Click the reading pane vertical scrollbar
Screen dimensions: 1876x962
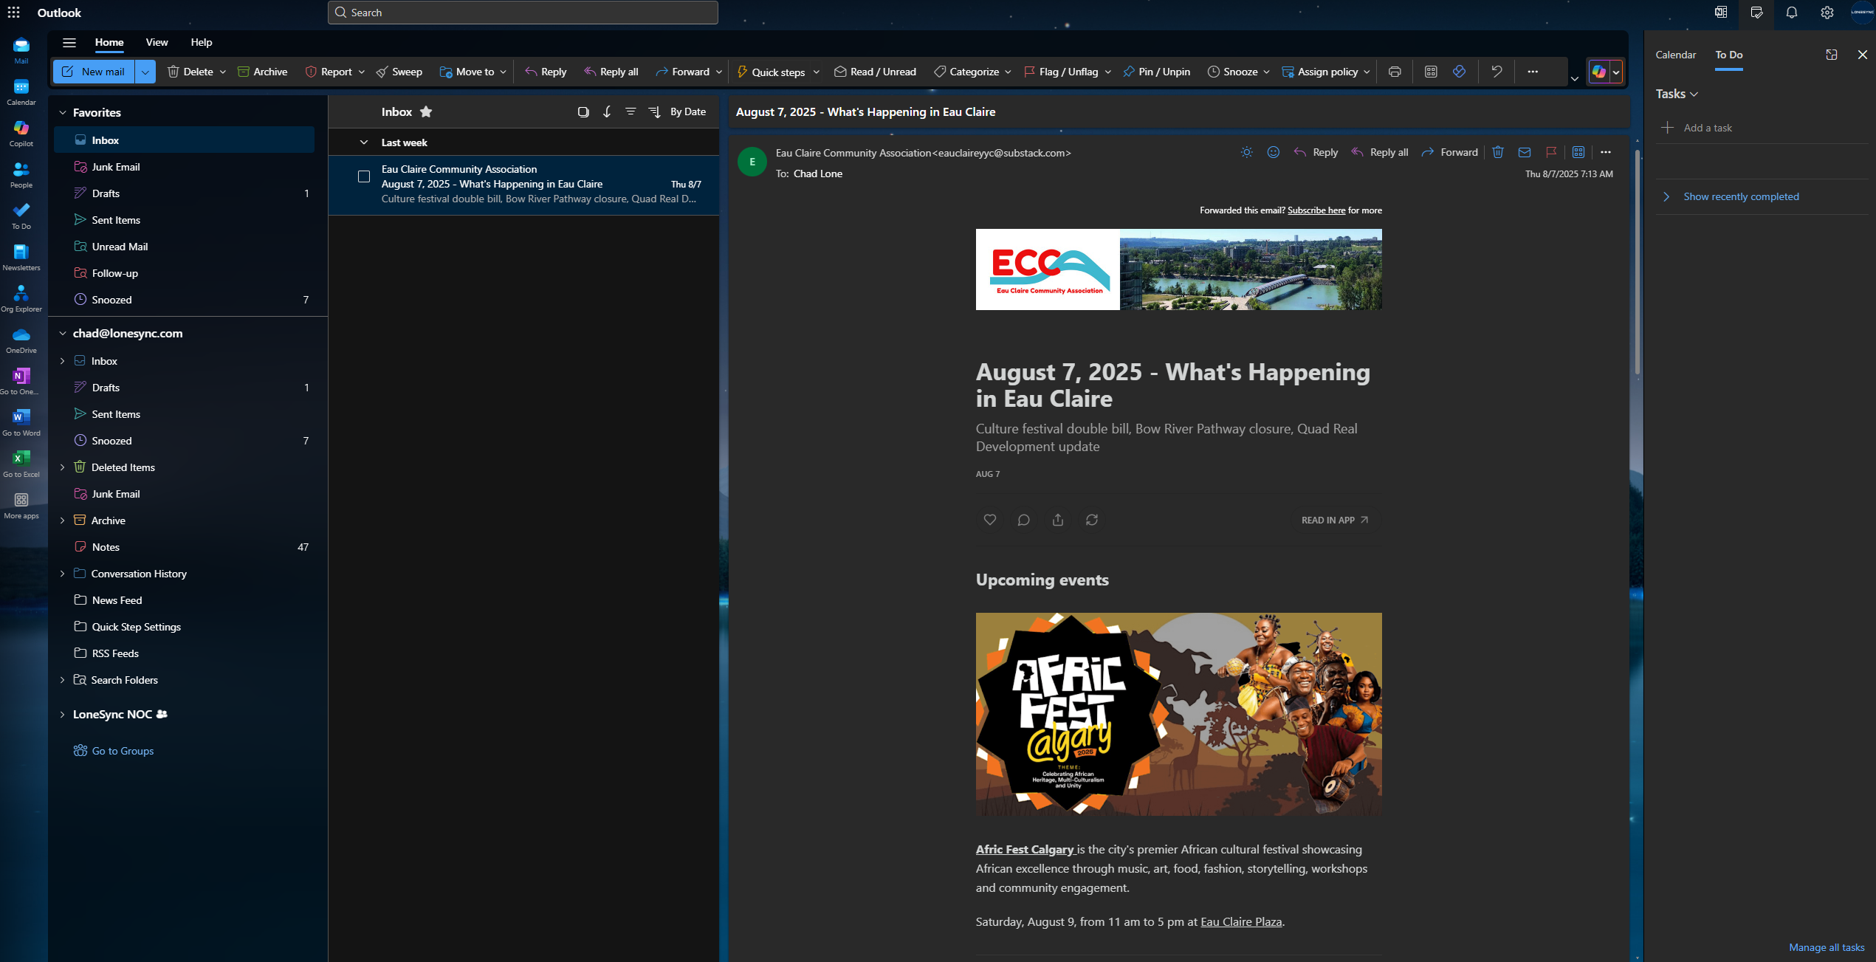coord(1637,262)
